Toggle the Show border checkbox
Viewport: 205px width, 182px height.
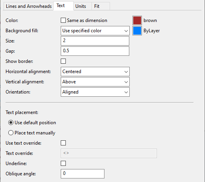point(63,61)
